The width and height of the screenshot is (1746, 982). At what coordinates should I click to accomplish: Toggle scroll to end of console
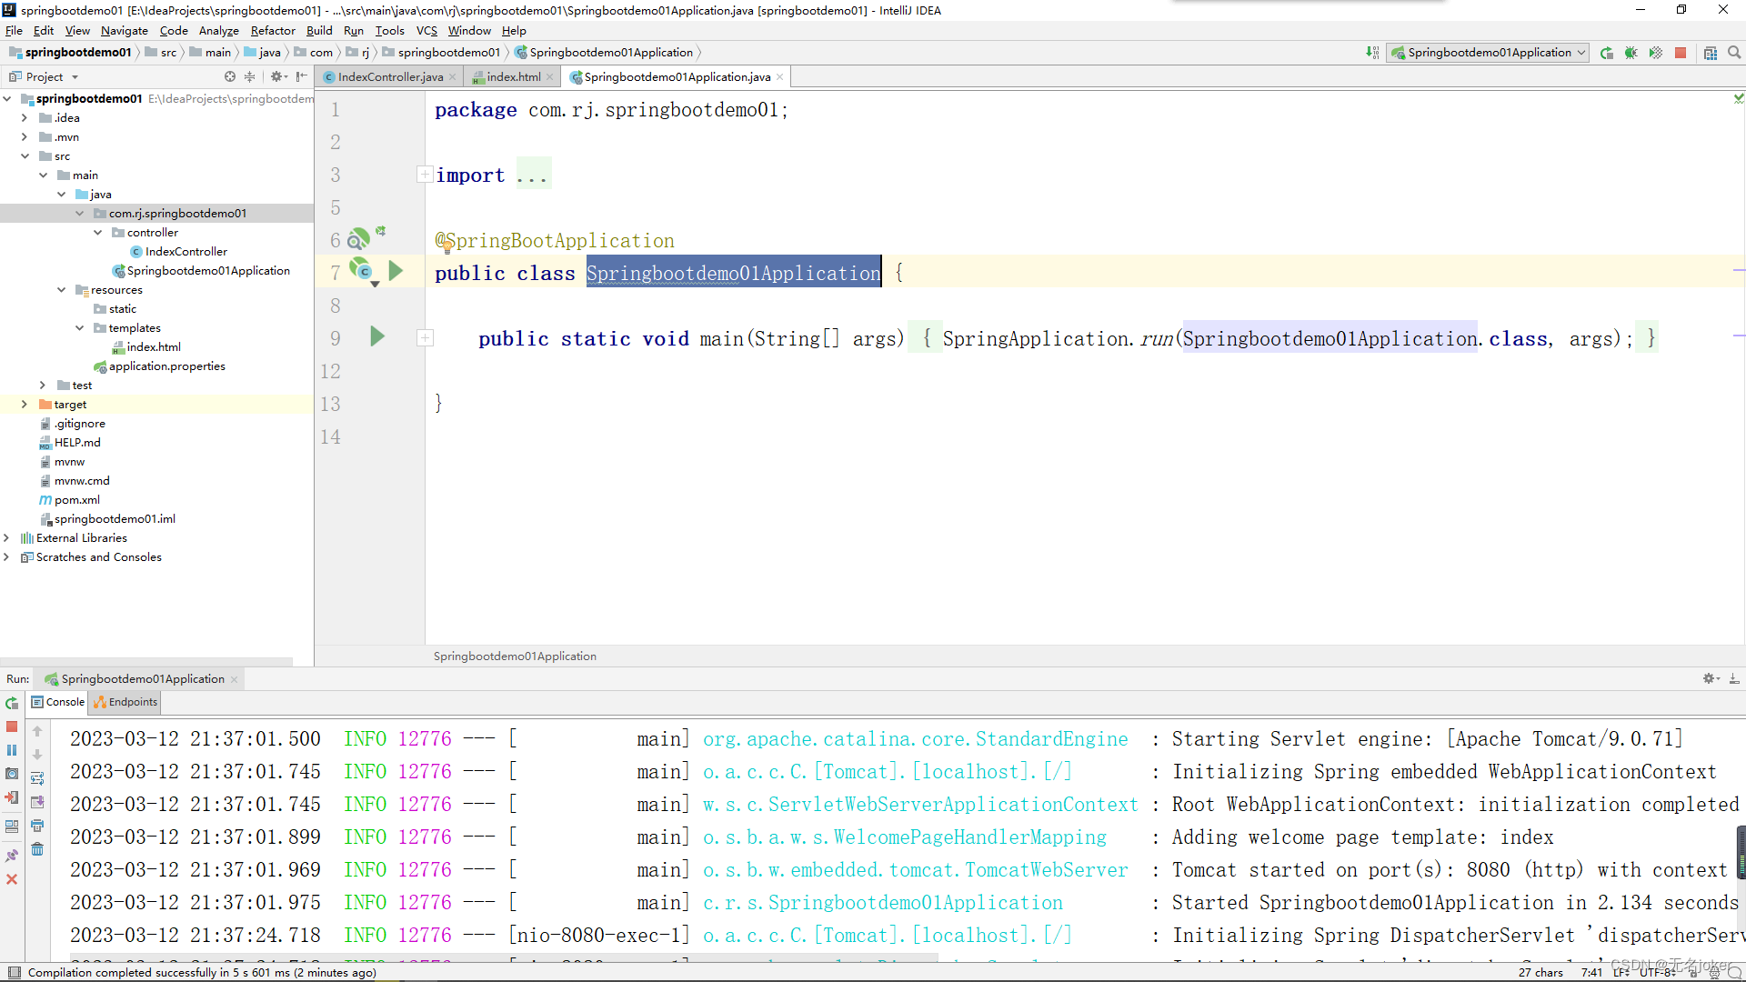pos(37,802)
